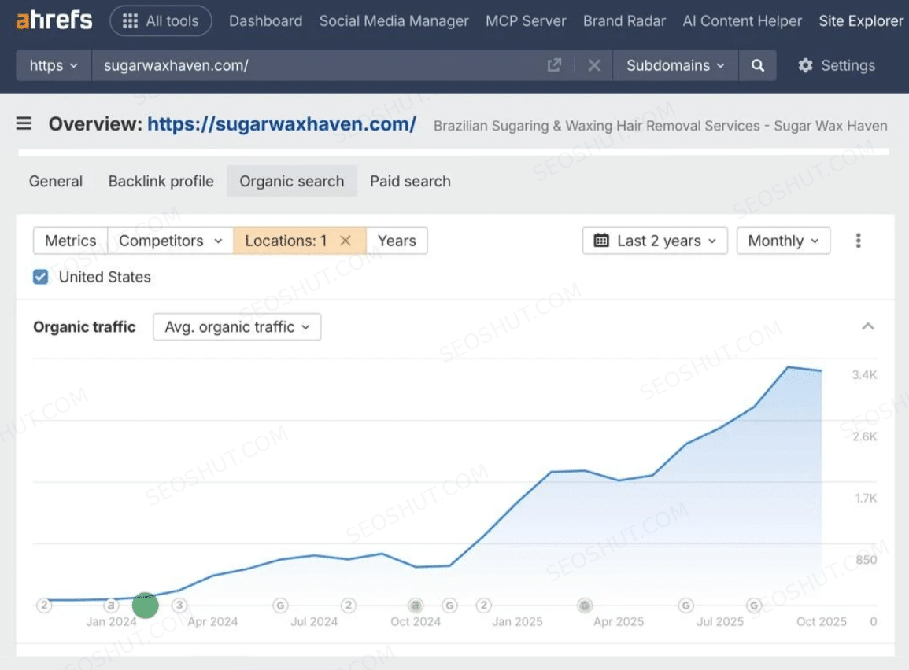Uncheck the United States checkbox
The width and height of the screenshot is (909, 670).
click(x=41, y=277)
